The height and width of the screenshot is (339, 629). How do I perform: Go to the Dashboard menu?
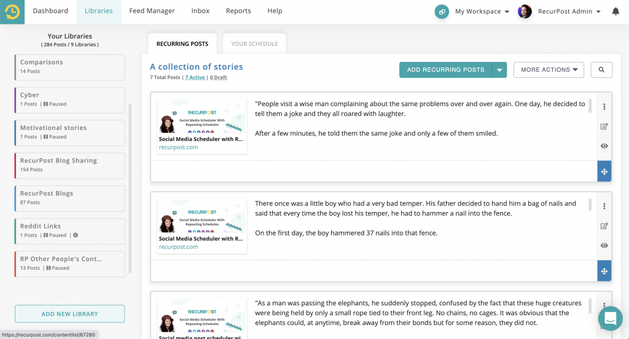50,11
